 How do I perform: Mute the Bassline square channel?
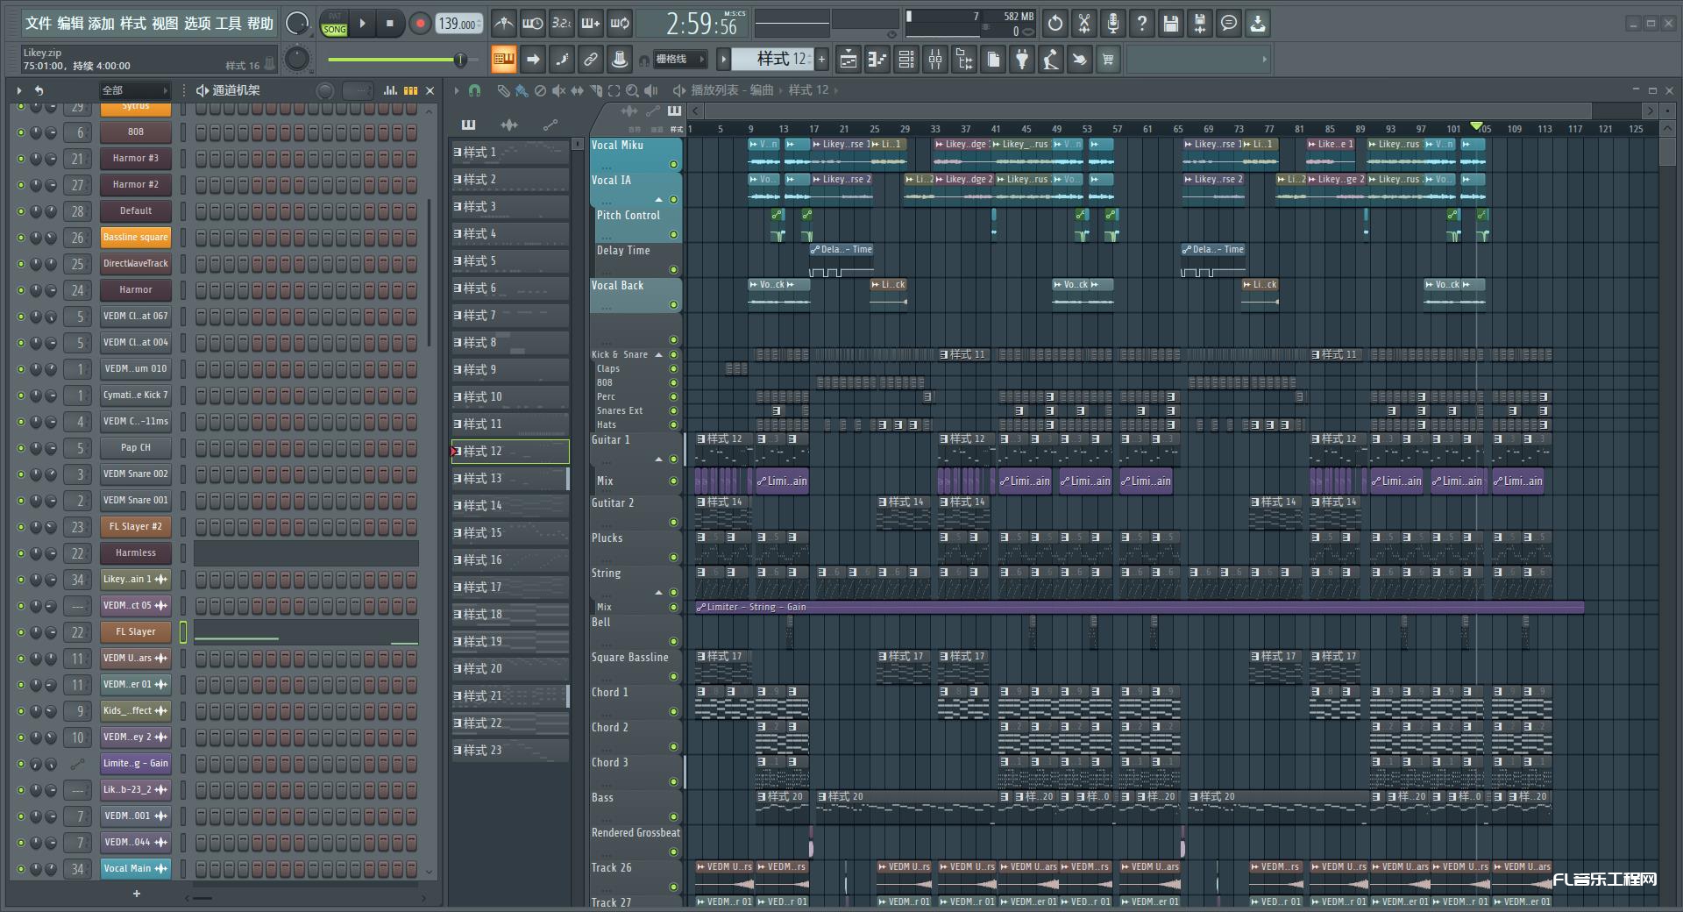21,238
